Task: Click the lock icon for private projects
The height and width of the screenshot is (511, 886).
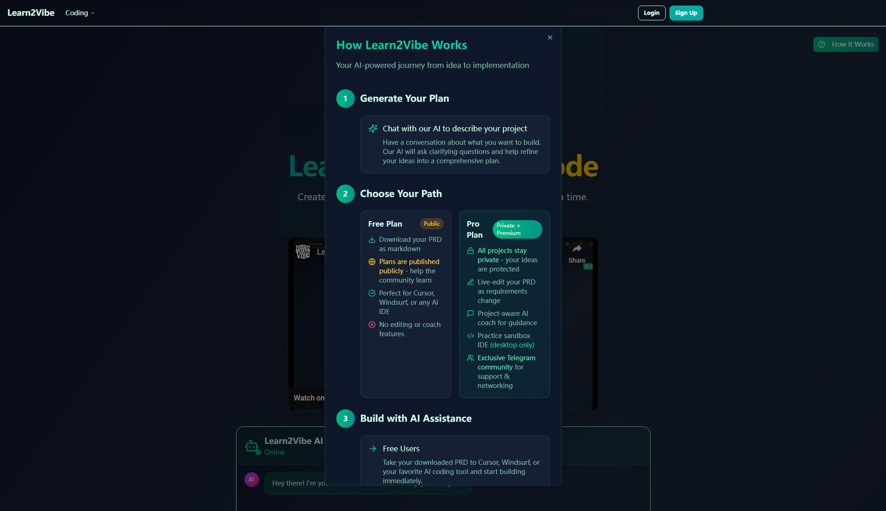Action: (x=470, y=251)
